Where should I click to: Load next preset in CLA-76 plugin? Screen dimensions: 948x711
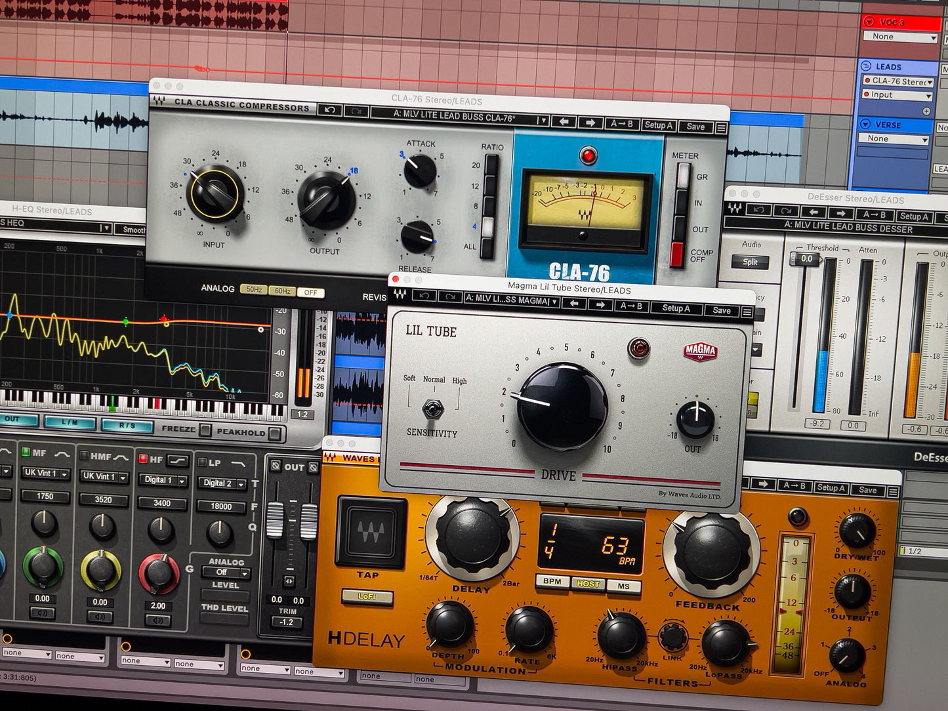(590, 123)
